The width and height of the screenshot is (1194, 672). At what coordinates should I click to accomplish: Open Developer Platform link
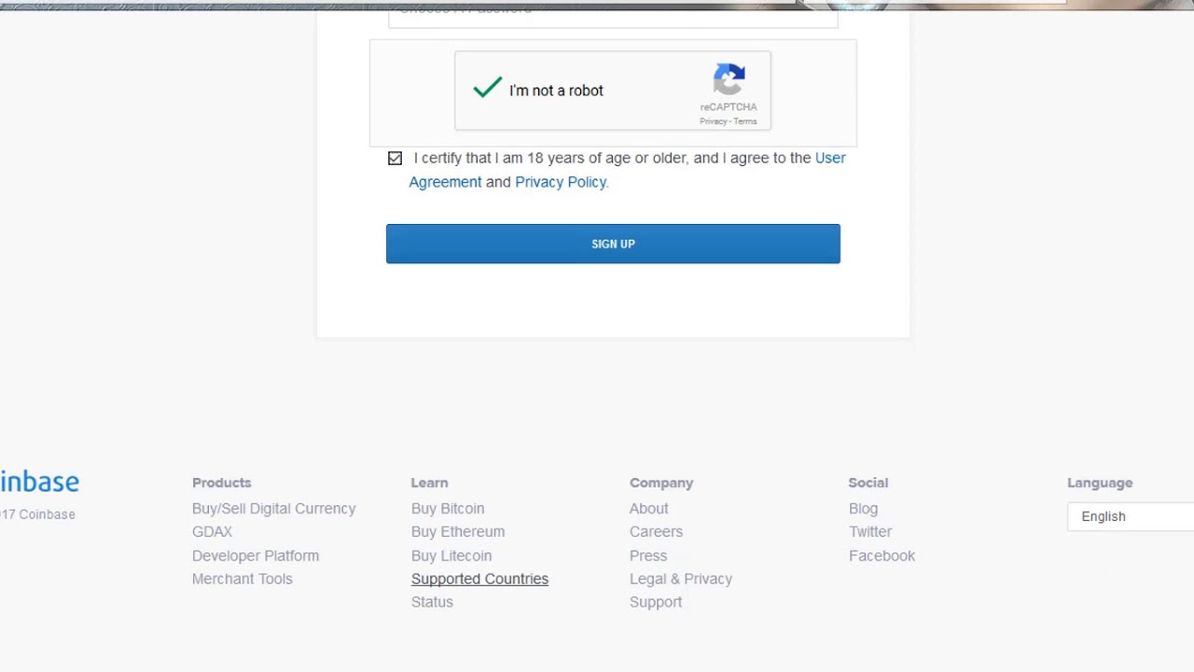click(x=256, y=555)
